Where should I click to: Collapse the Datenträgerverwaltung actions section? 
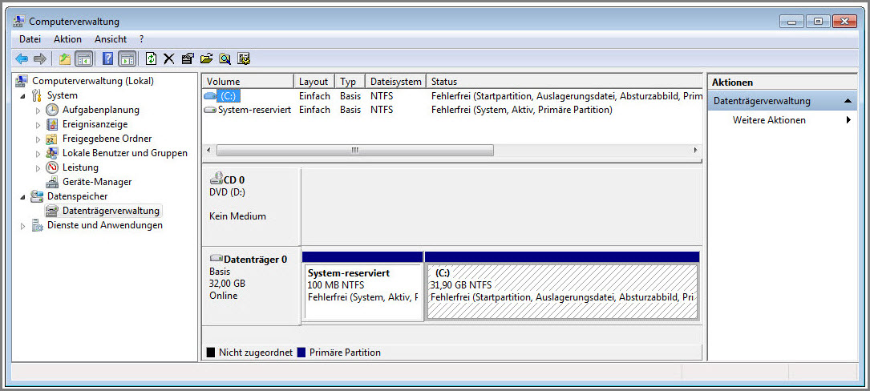click(848, 101)
